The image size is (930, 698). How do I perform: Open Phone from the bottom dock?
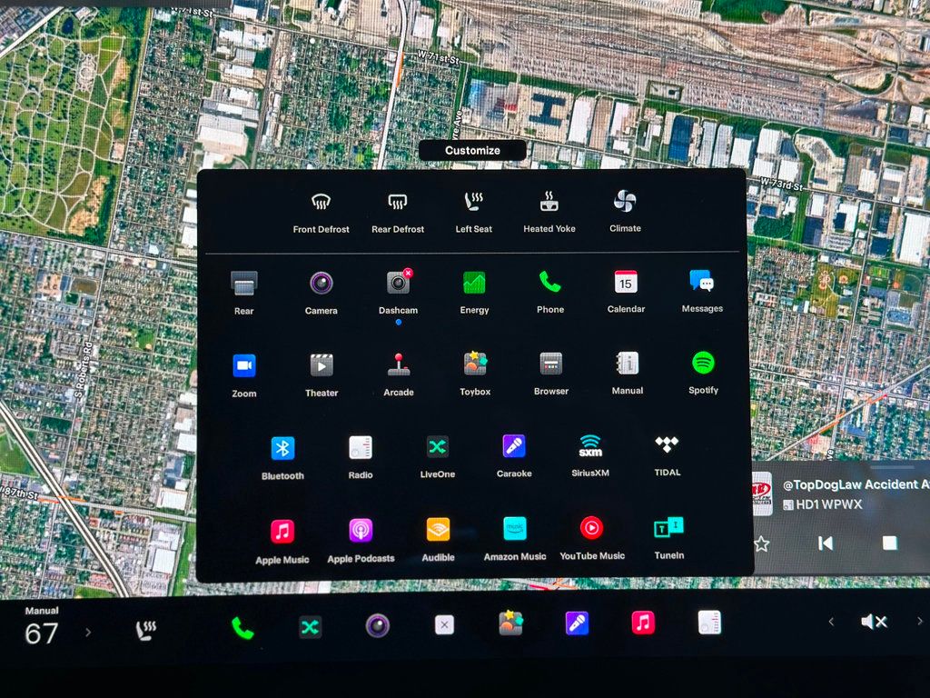[x=242, y=627]
